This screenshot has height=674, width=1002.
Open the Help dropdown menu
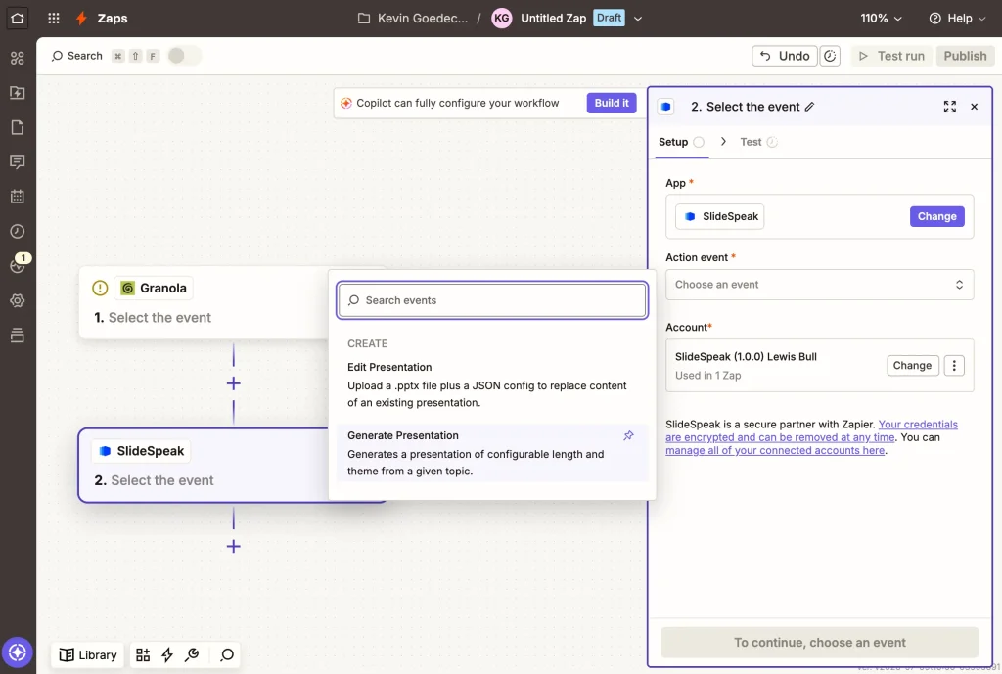[957, 19]
